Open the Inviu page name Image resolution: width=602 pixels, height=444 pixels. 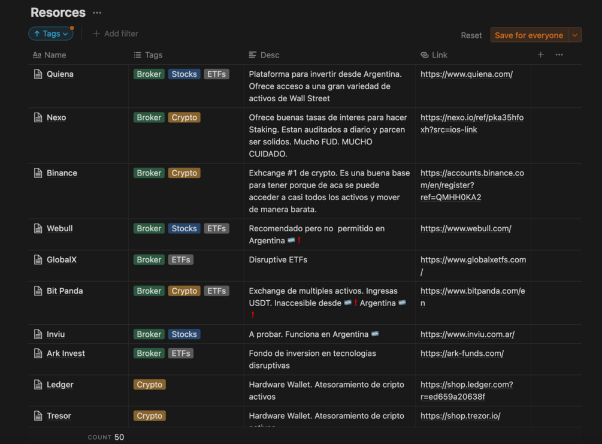point(56,334)
